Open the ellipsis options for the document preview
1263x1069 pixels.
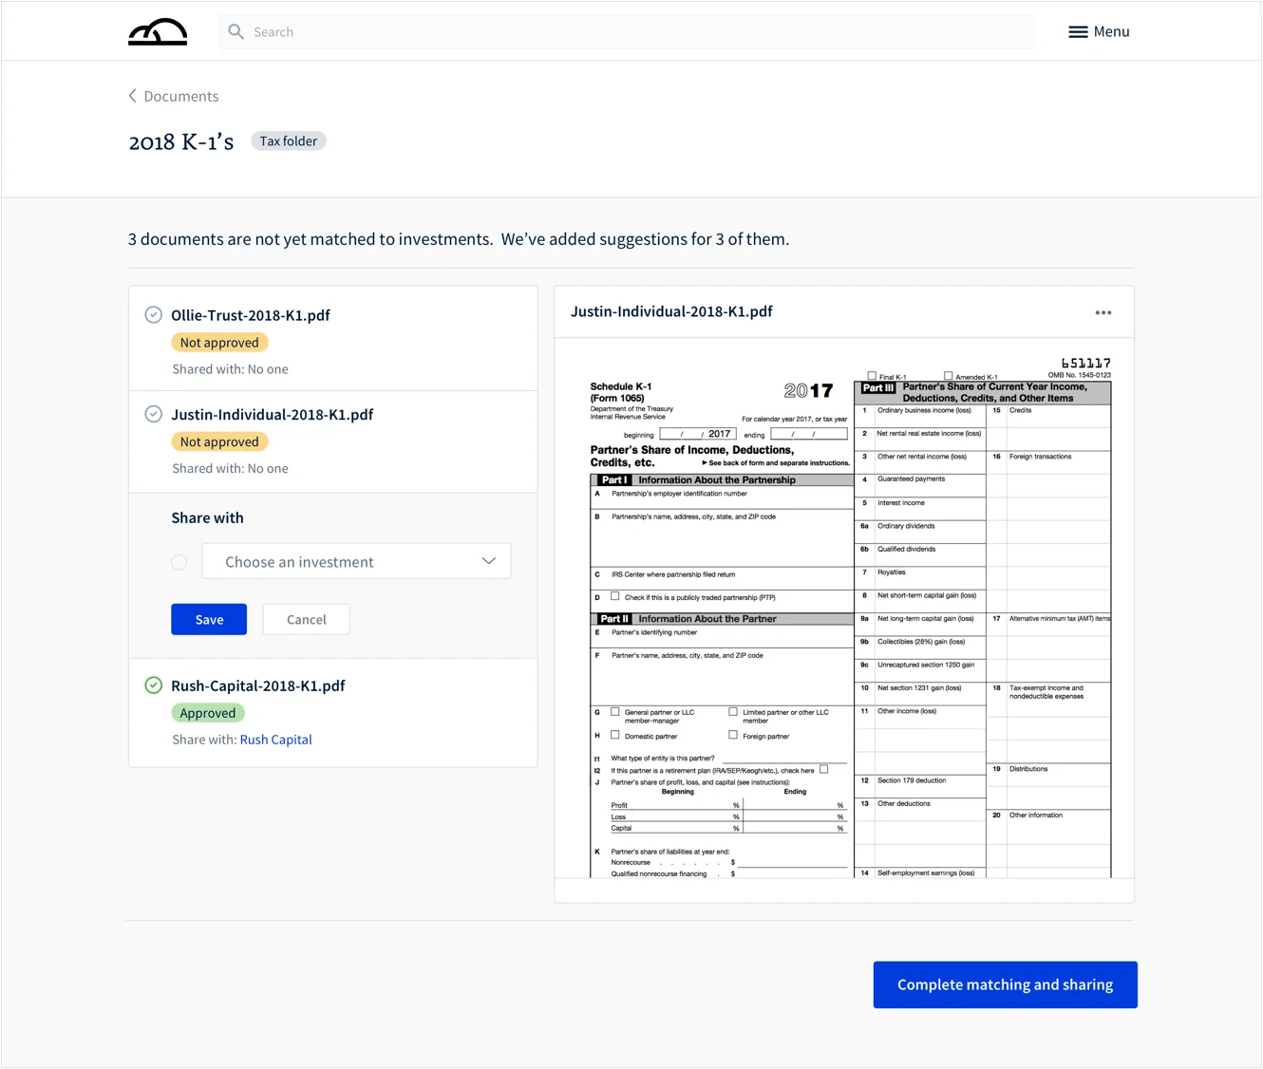[1103, 311]
